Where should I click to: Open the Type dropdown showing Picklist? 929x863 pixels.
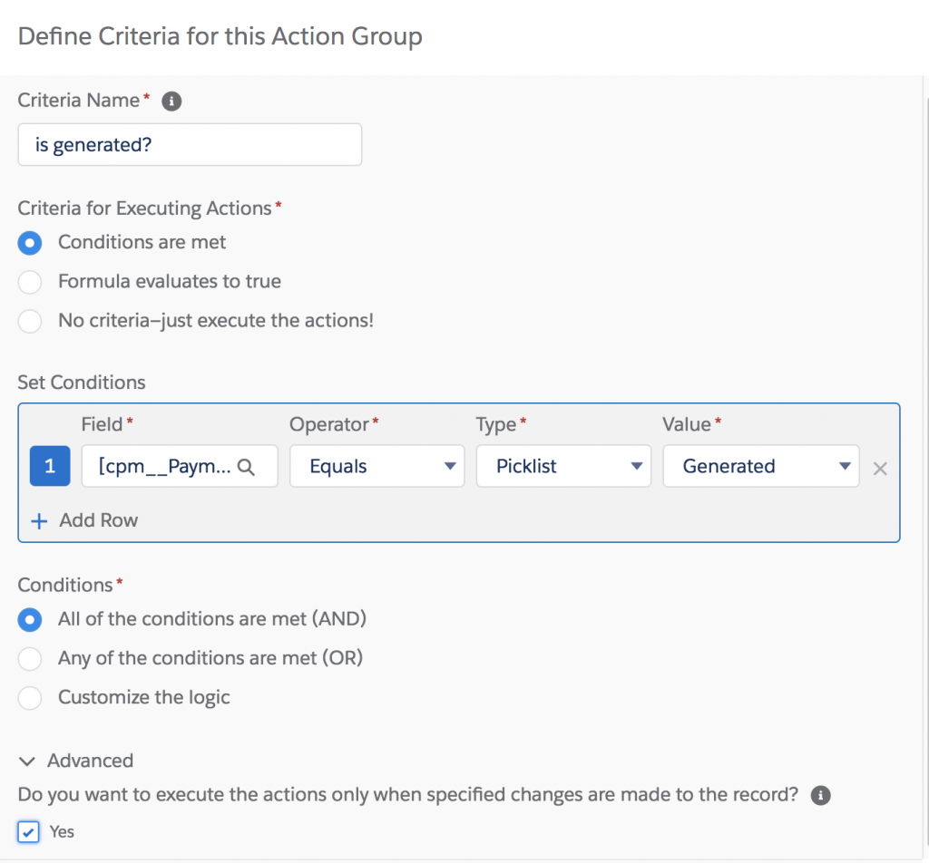coord(563,467)
